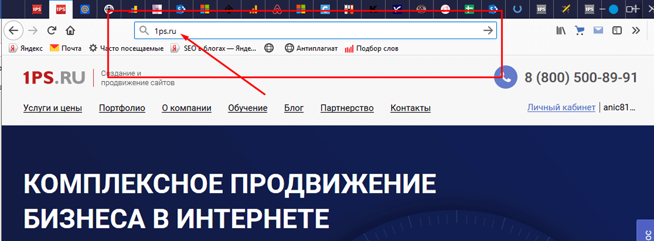
Task: Switch to the Mail.ru @ tab
Action: click(86, 9)
